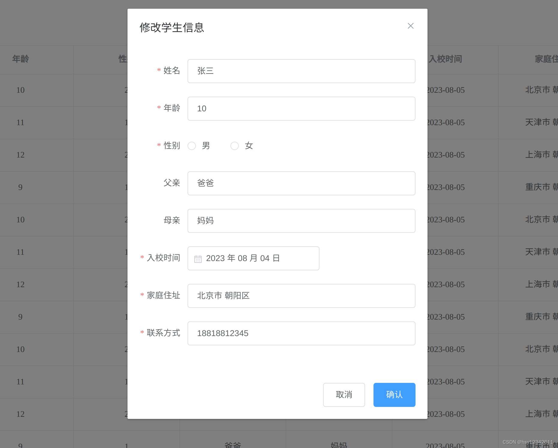Image resolution: width=558 pixels, height=448 pixels.
Task: Click the 家庭住址 column header
Action: tap(546, 59)
